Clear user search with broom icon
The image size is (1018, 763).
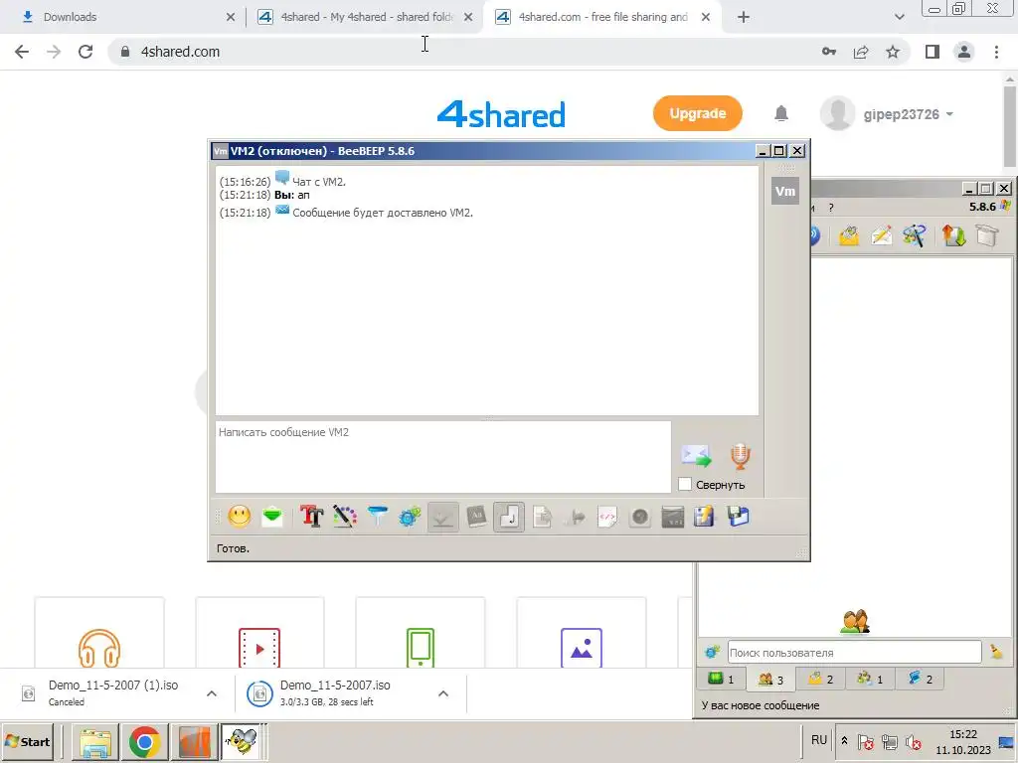(x=996, y=652)
